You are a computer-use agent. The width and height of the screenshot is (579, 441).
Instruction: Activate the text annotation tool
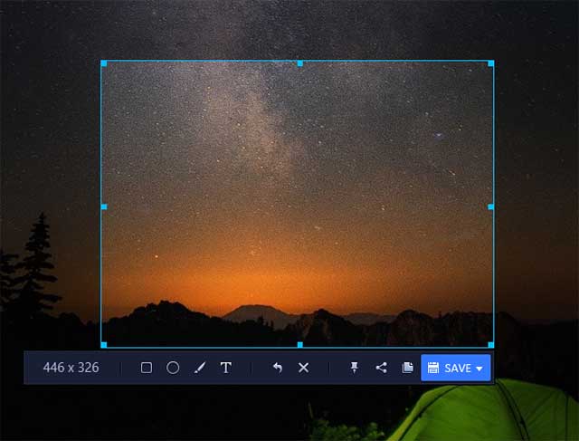pyautogui.click(x=226, y=368)
